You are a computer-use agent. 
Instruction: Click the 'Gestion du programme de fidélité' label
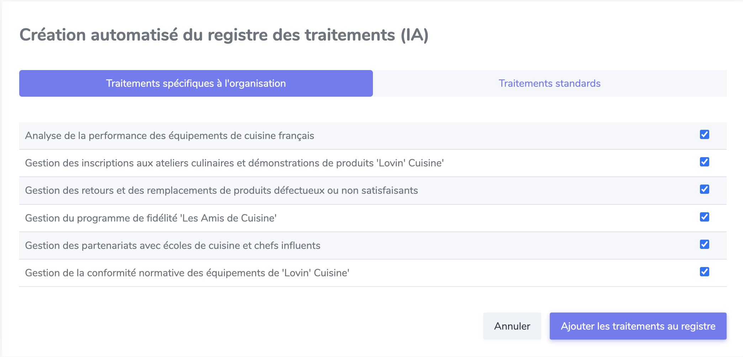pos(151,218)
